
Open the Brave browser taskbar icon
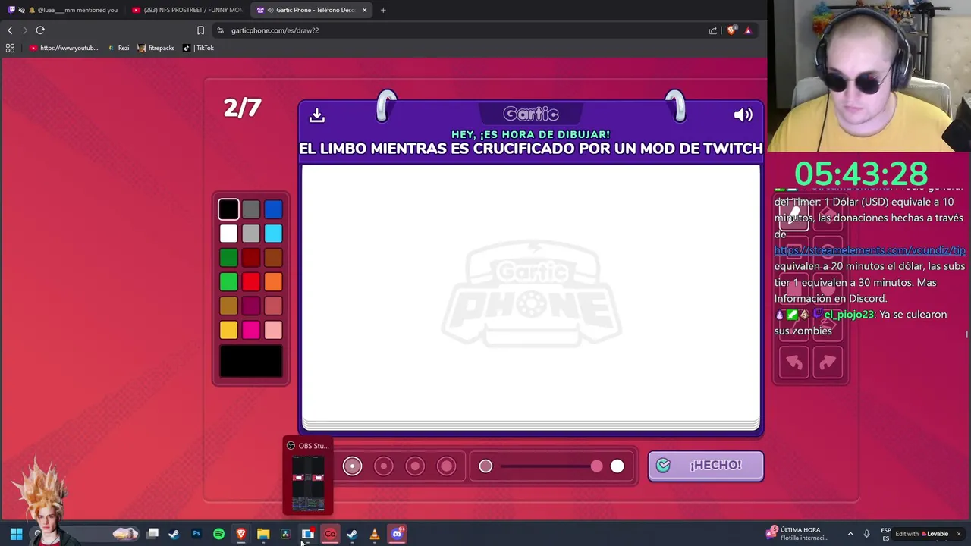[x=241, y=534]
